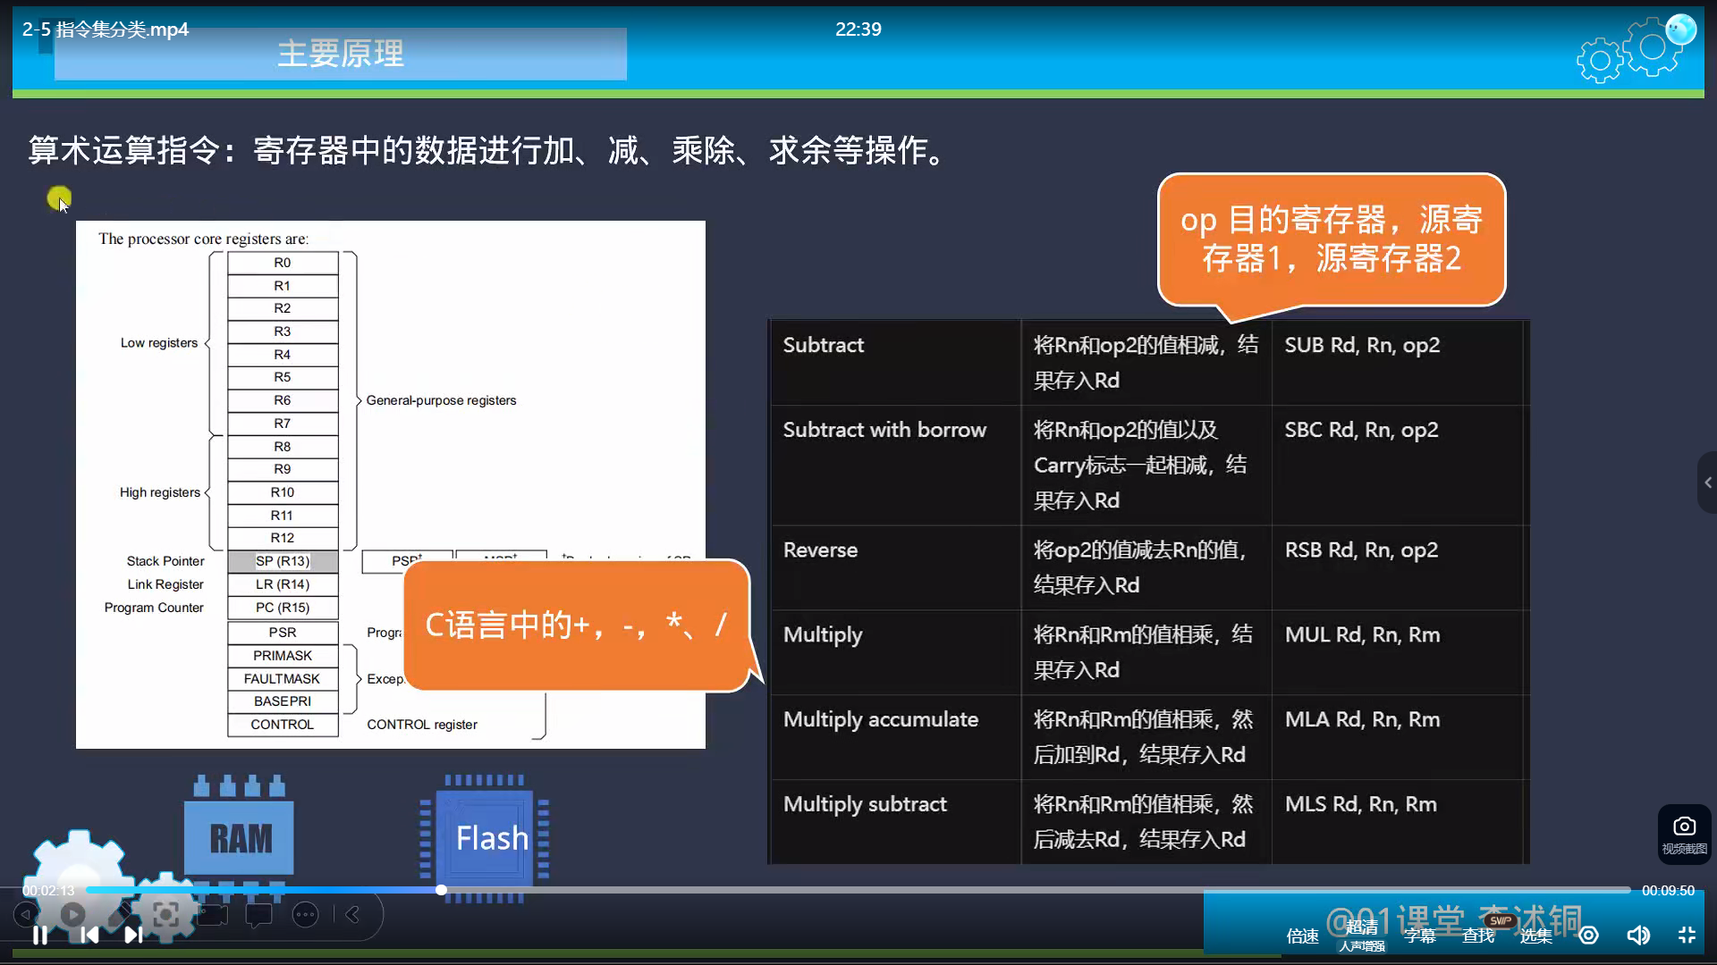Screen dimensions: 1717x965
Task: Click the 视频截图 screenshot button
Action: pos(1684,834)
